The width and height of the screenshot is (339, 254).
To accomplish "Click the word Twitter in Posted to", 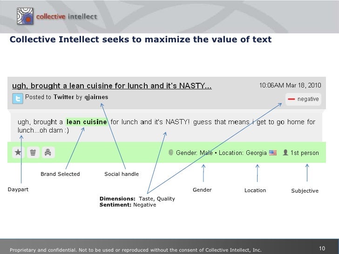I will click(x=63, y=97).
